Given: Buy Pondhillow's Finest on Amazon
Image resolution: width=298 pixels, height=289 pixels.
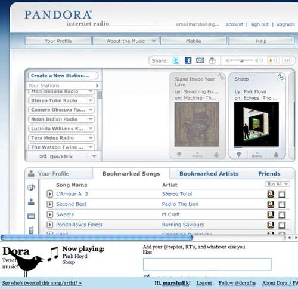Looking at the screenshot, I should [x=271, y=225].
